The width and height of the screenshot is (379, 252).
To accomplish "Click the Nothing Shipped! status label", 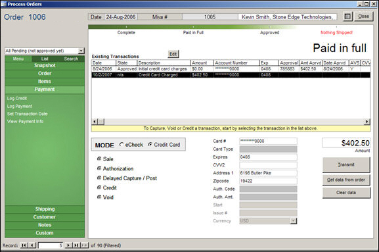I will pyautogui.click(x=336, y=32).
